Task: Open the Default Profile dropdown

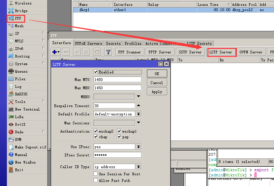Action: (139, 114)
